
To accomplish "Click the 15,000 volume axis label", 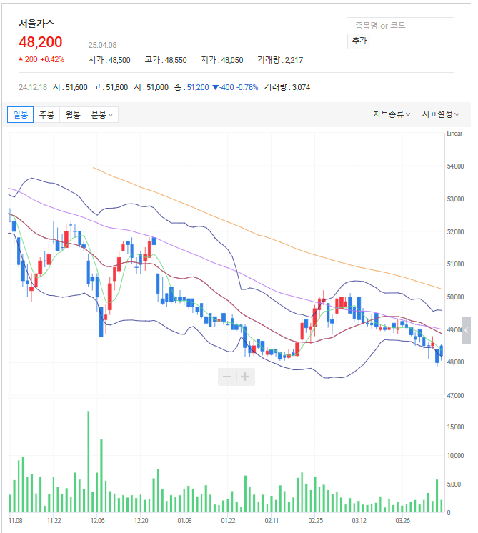I will (x=455, y=427).
